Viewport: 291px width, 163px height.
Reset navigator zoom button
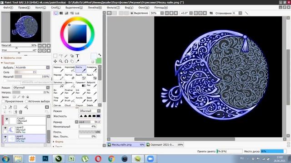(x=49, y=45)
